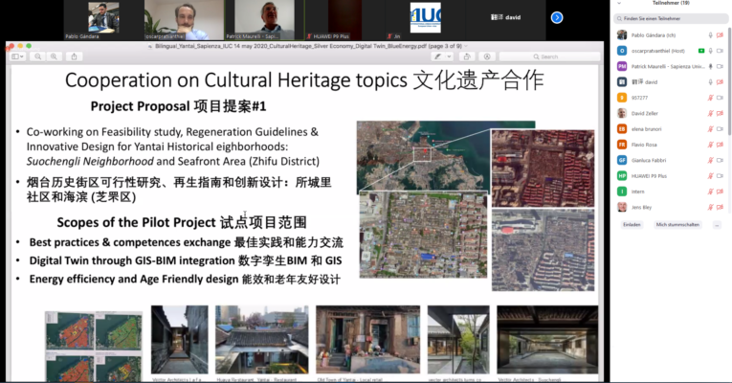Click the Share icon in Preview toolbar
732x383 pixels.
point(74,56)
